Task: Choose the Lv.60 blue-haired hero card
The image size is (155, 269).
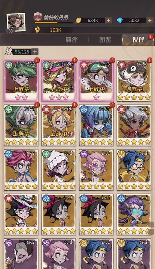Action: (x=96, y=125)
